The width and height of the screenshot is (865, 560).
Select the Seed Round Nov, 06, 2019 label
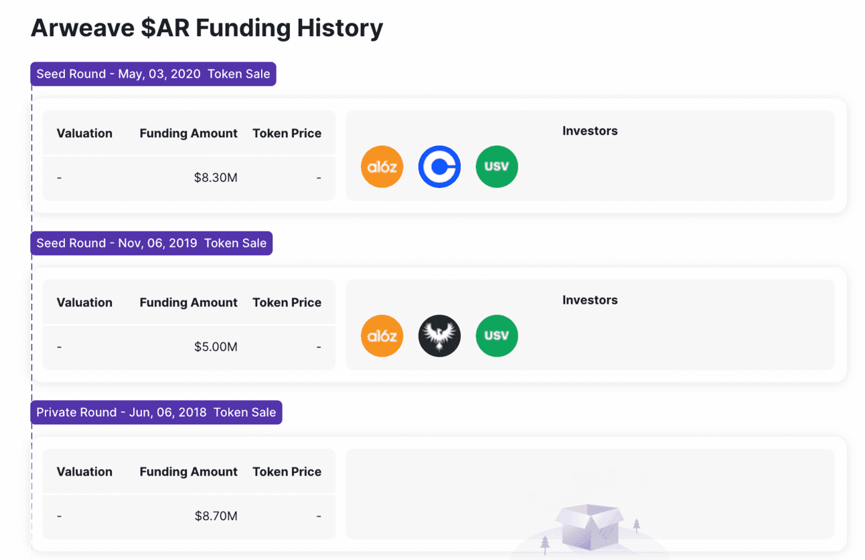[151, 243]
